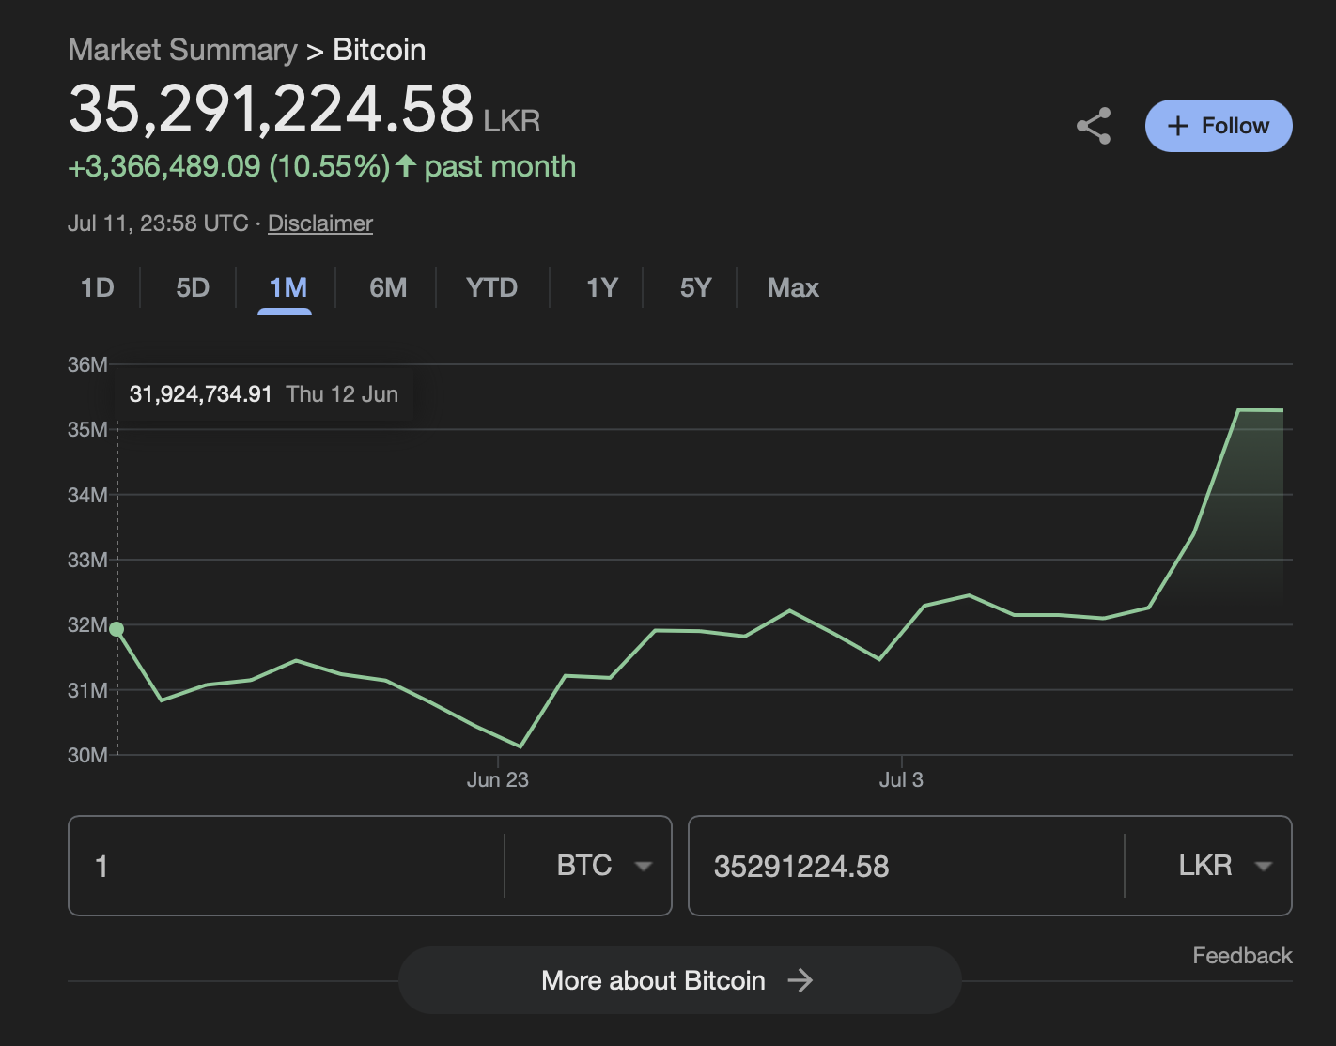Open the Disclaimer link
This screenshot has height=1046, width=1336.
[320, 223]
